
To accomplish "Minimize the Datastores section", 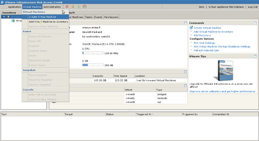I will 186,72.
